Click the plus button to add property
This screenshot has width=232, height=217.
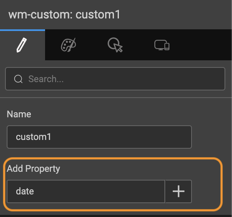(x=179, y=191)
